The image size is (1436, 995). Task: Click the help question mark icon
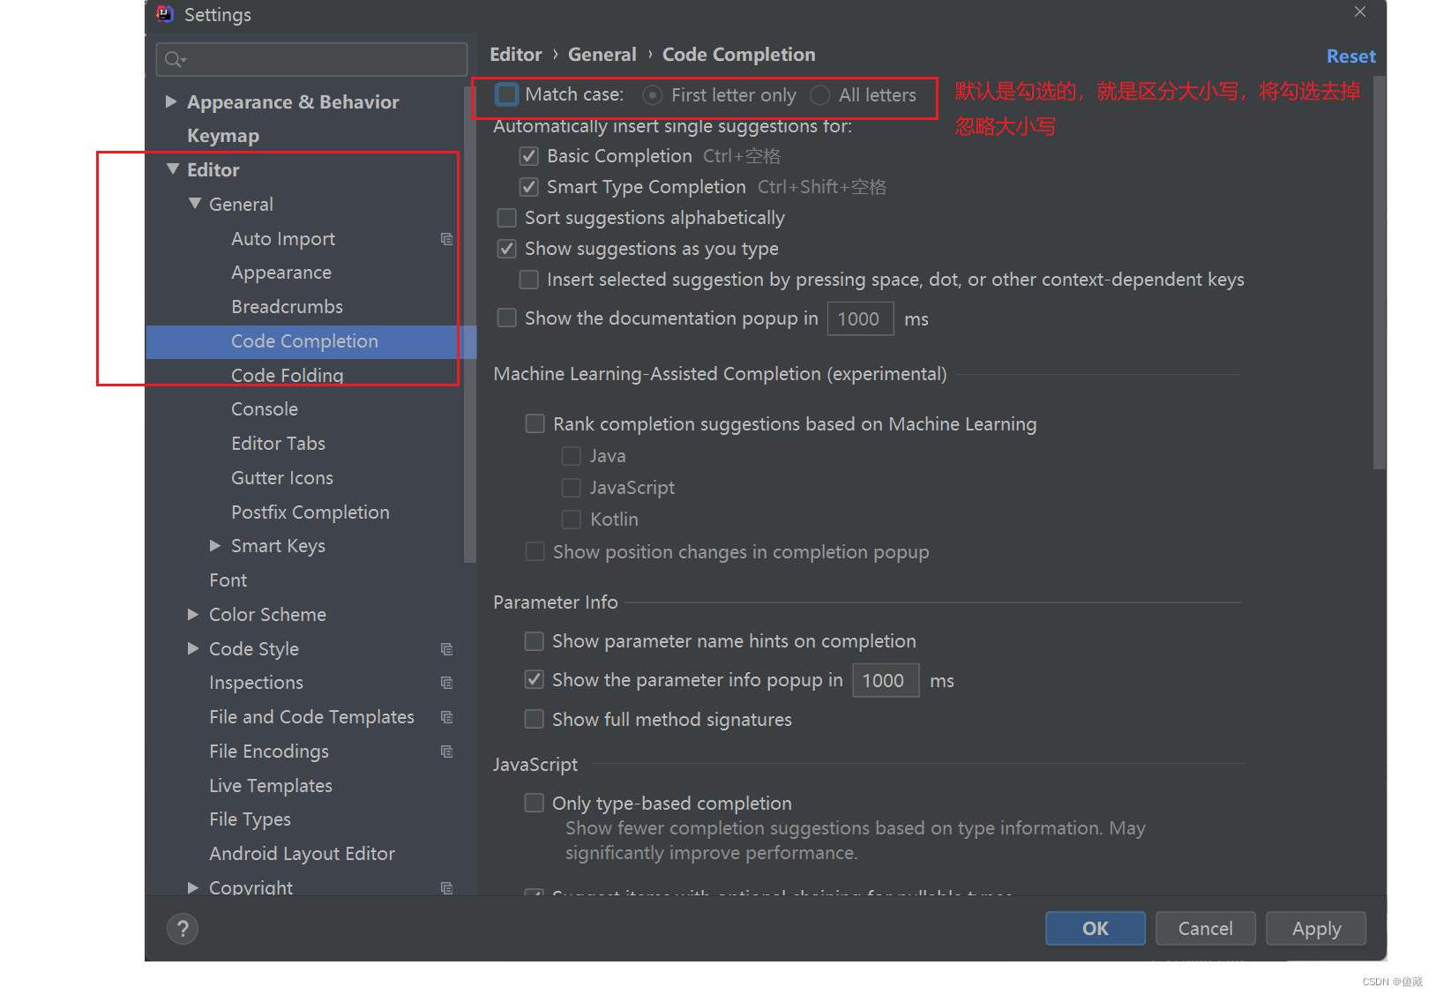pyautogui.click(x=183, y=928)
